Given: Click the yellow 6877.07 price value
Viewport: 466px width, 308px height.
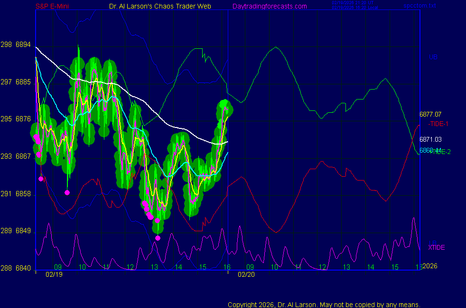Looking at the screenshot, I should pyautogui.click(x=430, y=114).
